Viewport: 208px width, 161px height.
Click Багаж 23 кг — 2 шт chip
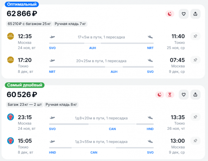[25, 104]
